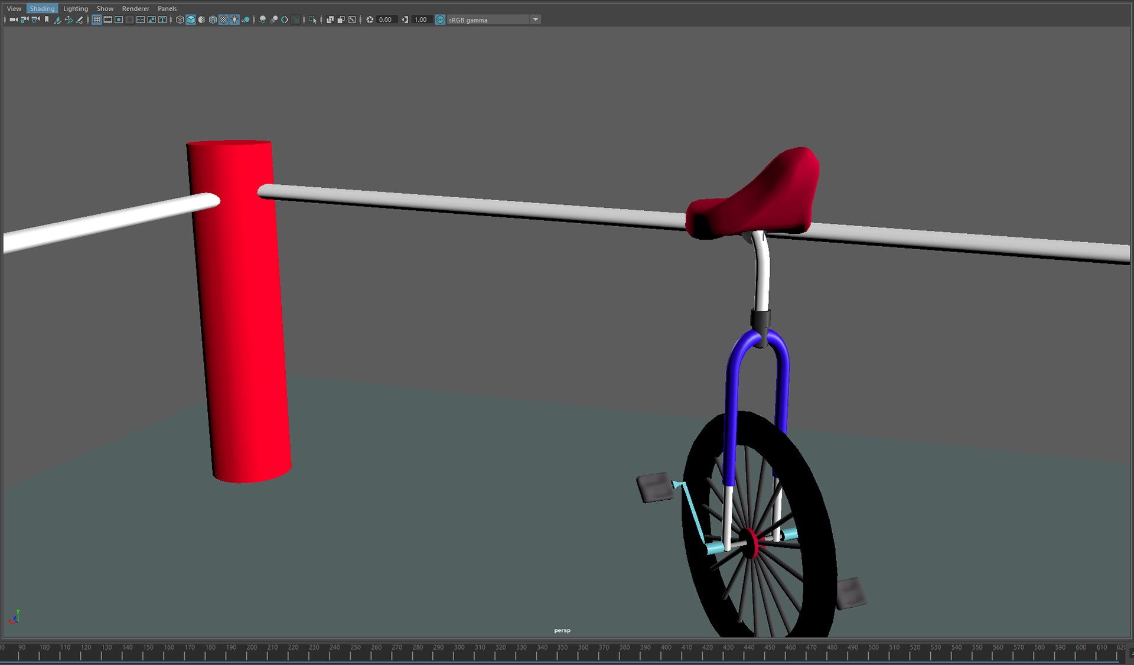1134x665 pixels.
Task: Open the Show menu
Action: pyautogui.click(x=105, y=8)
